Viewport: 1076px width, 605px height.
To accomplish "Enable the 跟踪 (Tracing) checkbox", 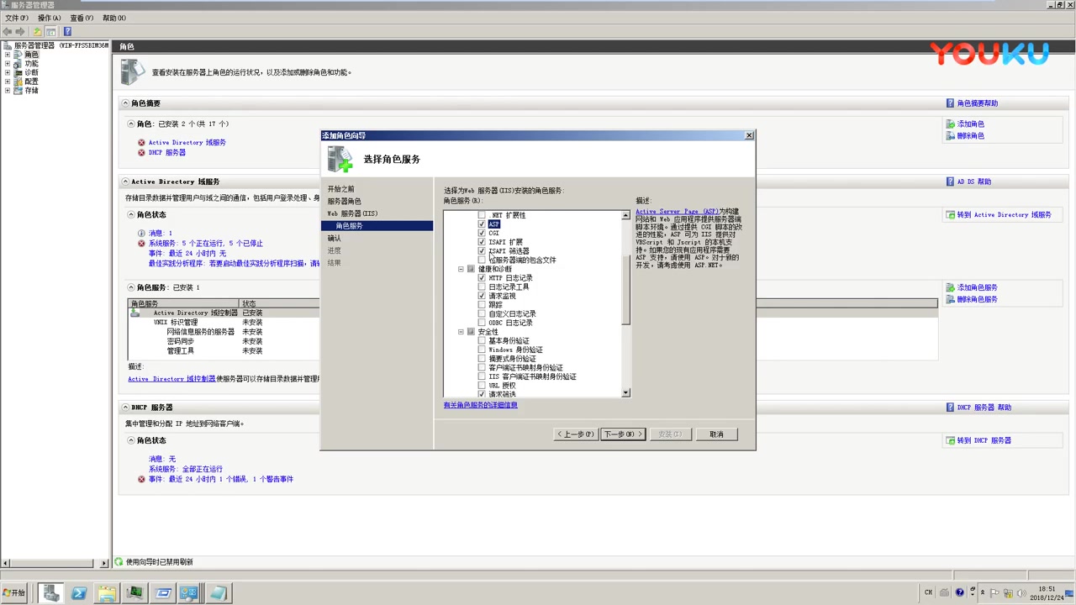I will pyautogui.click(x=482, y=304).
